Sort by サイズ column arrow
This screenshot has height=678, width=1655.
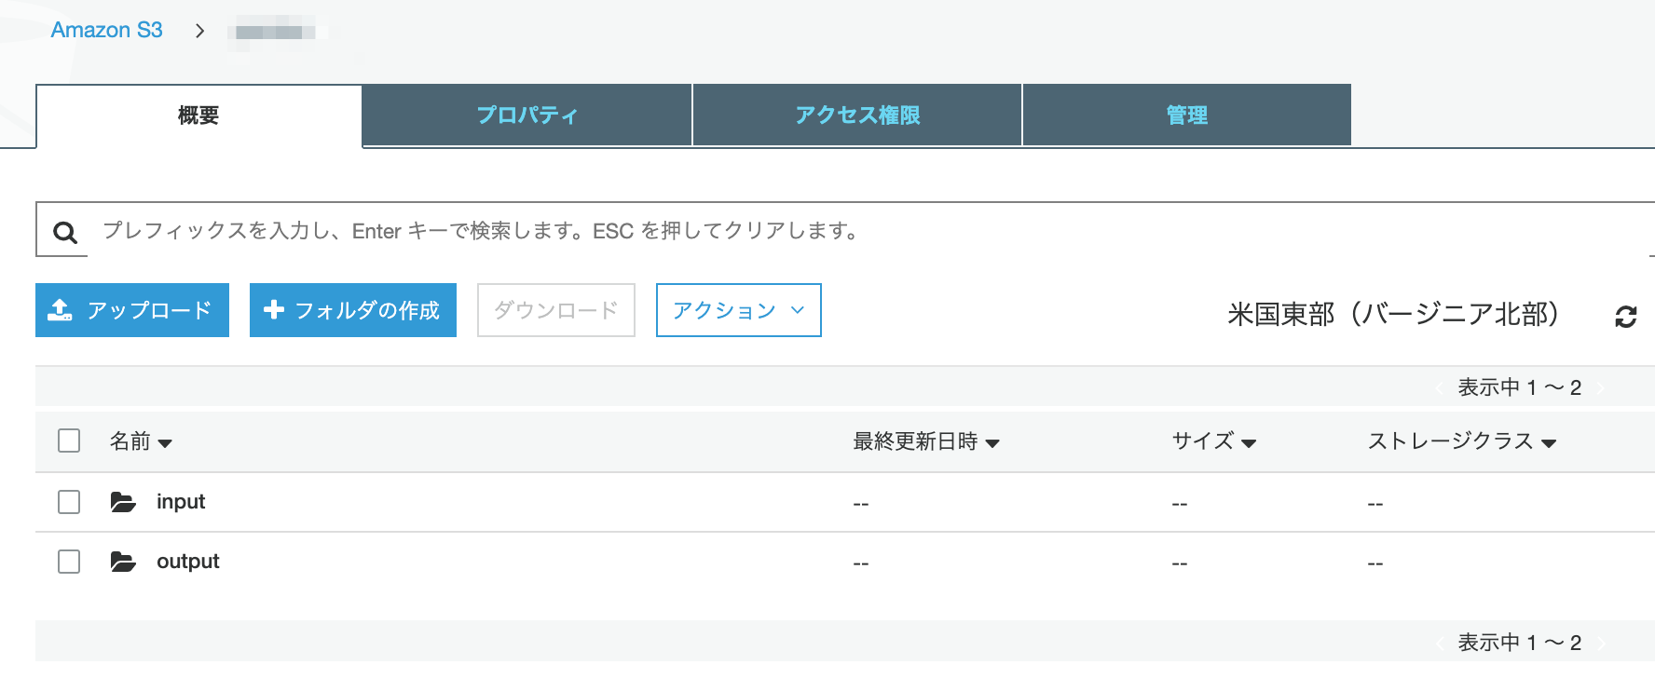pos(1249,443)
